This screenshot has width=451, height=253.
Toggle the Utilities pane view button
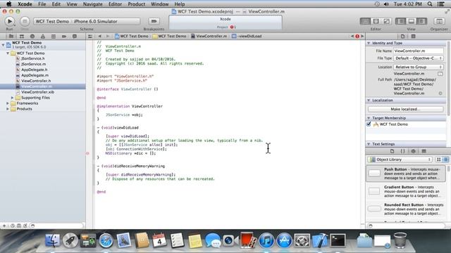click(x=421, y=21)
